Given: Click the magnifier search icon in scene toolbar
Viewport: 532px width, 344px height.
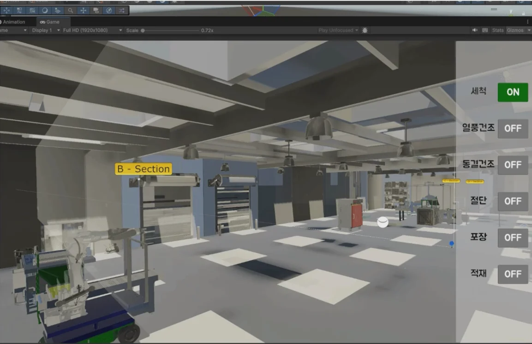Looking at the screenshot, I should click(70, 10).
